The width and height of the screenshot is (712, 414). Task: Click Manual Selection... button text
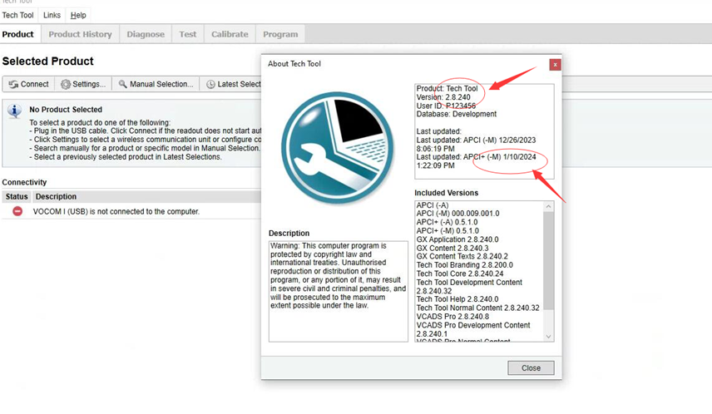click(x=161, y=84)
